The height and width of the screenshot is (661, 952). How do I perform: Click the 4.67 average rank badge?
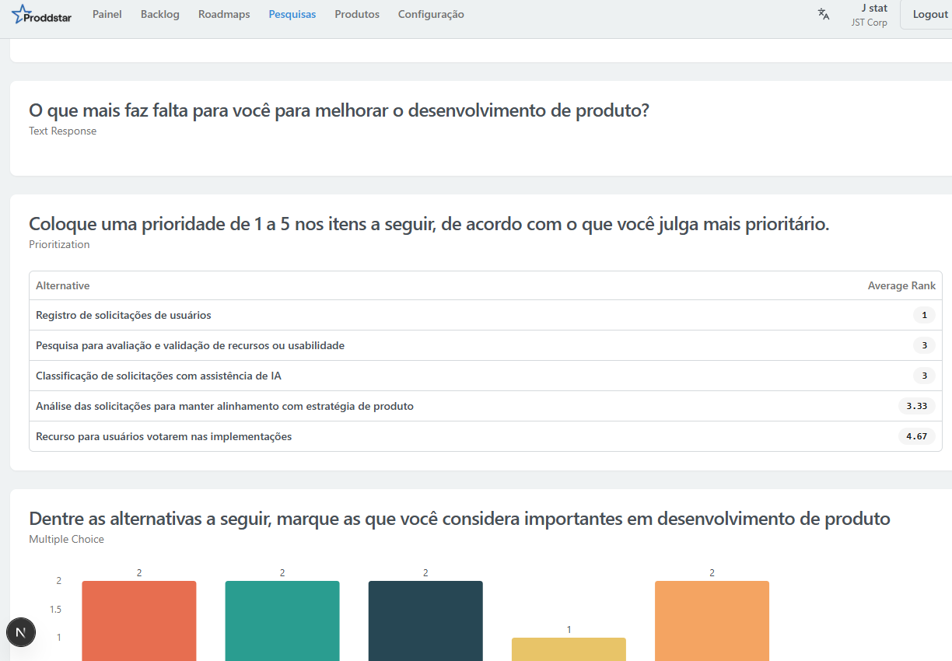pyautogui.click(x=916, y=436)
